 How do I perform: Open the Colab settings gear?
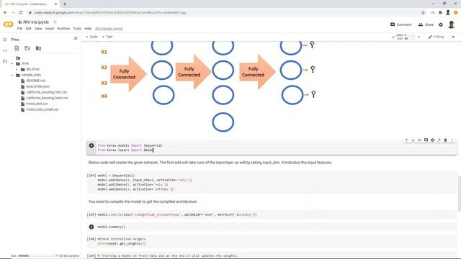coord(441,24)
